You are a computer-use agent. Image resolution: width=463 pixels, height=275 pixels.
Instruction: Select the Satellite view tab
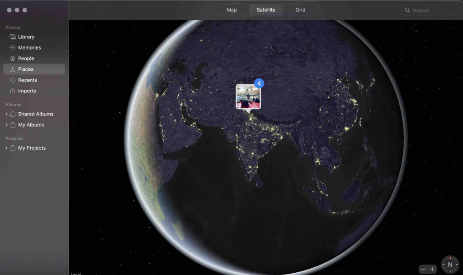[x=266, y=10]
